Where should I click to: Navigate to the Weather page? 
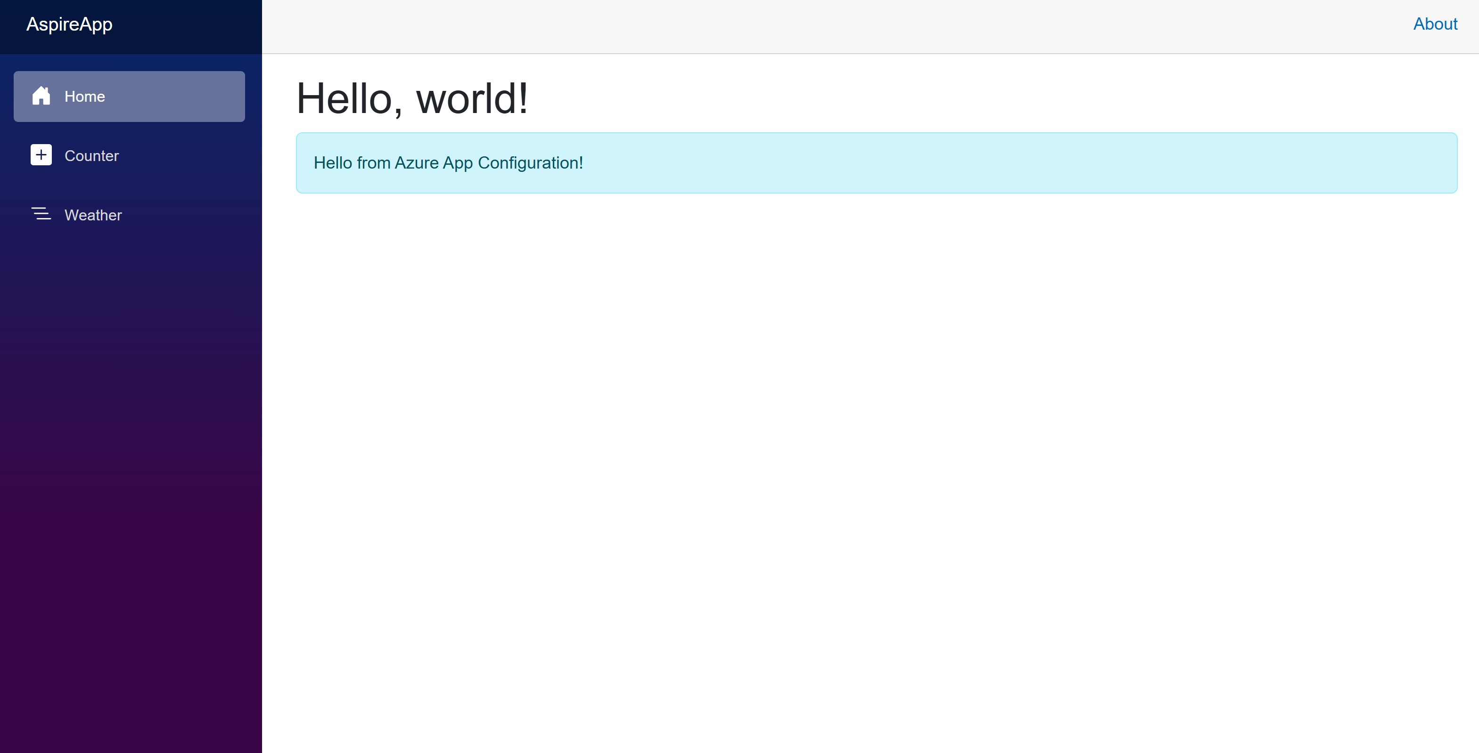(129, 215)
